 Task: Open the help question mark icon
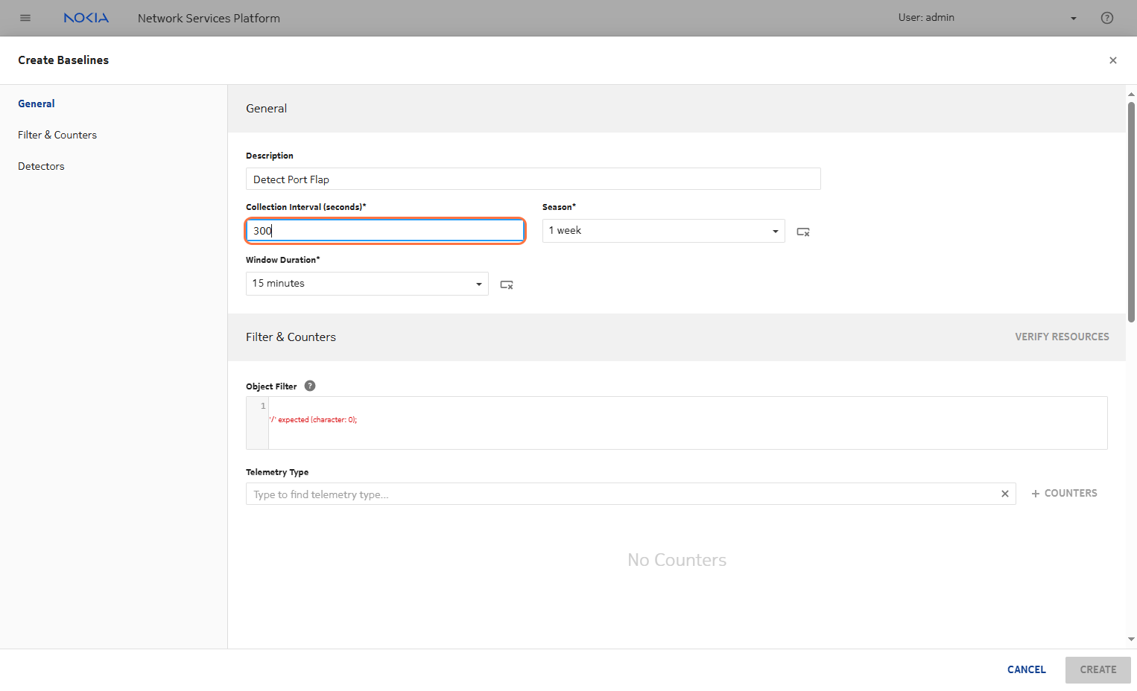point(1106,18)
